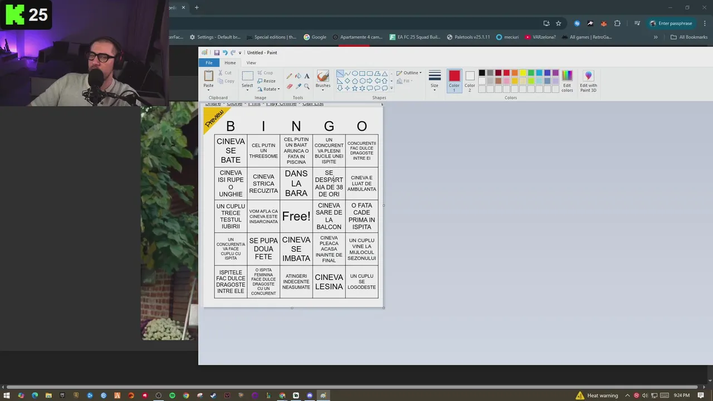Click the Heat warning taskbar widget

pos(597,395)
